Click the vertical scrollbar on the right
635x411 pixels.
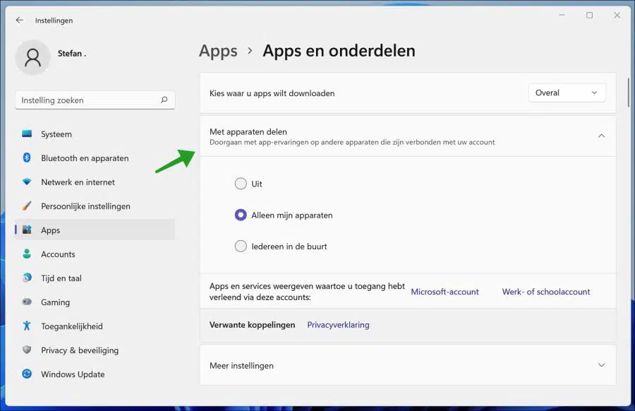628,93
